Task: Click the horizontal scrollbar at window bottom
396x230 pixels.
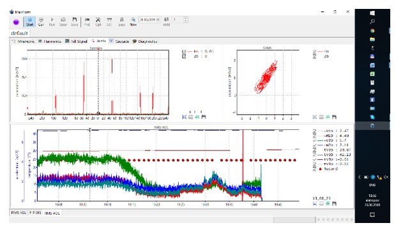Action: (x=294, y=220)
